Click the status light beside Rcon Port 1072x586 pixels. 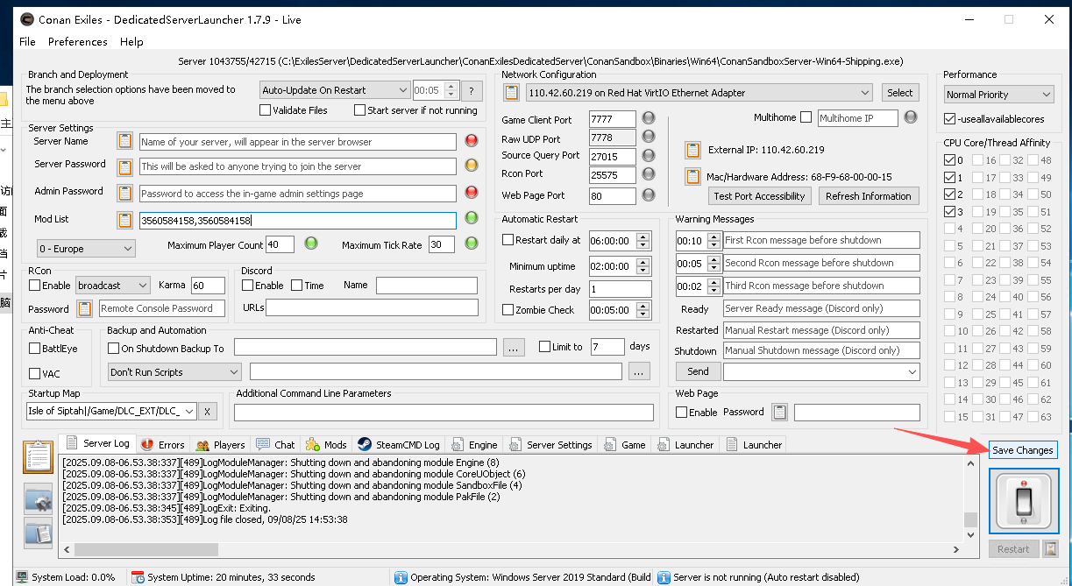coord(649,174)
